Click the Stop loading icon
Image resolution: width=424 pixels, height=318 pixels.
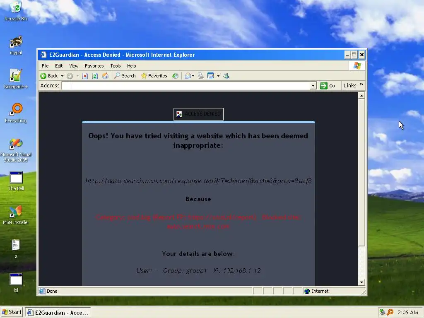pos(85,76)
